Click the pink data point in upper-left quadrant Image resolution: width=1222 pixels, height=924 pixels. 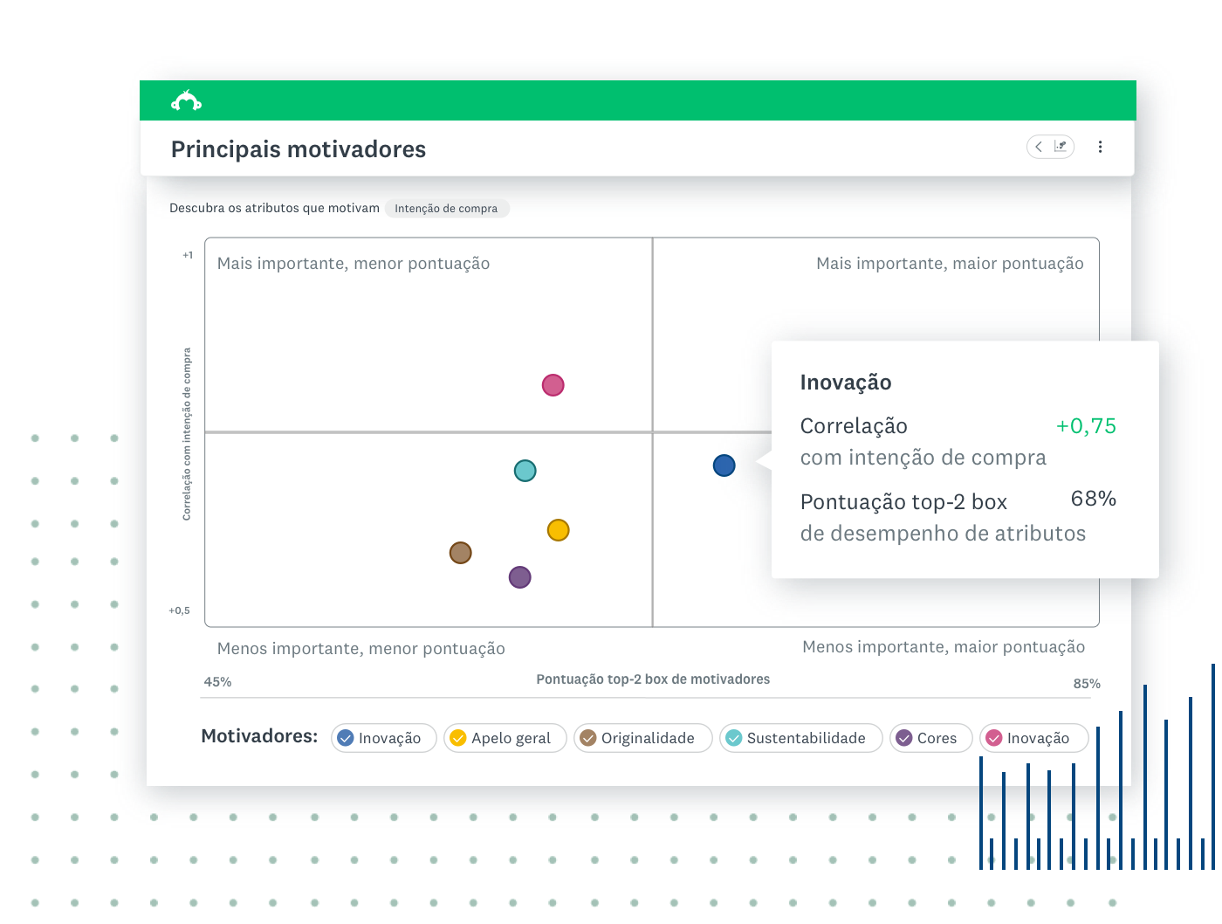point(553,384)
